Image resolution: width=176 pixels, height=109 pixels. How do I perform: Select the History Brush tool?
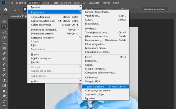pyautogui.click(x=4, y=75)
